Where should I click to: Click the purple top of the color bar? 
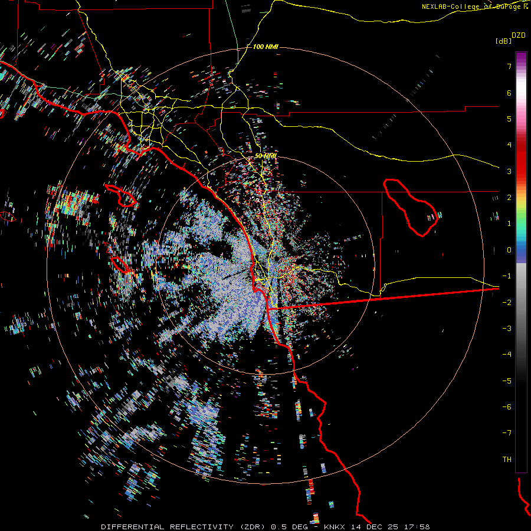point(521,58)
